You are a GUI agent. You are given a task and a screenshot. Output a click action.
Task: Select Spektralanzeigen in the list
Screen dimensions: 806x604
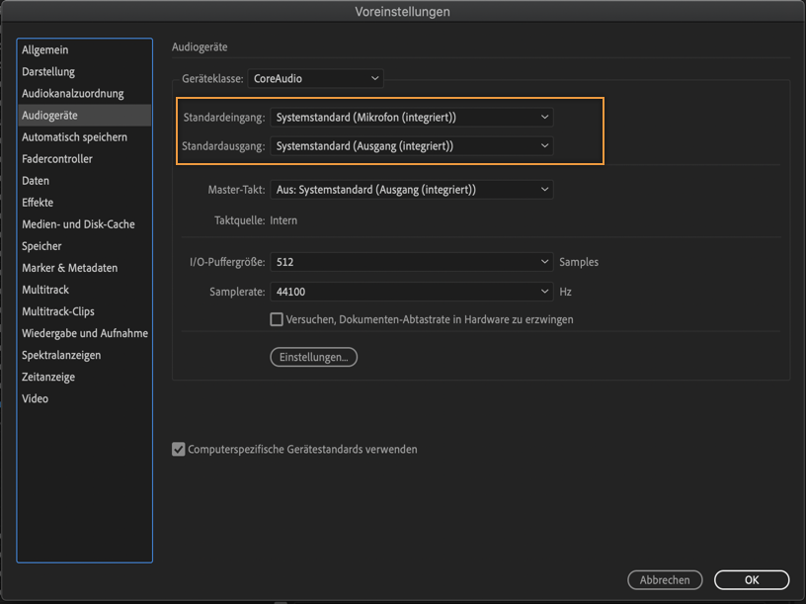point(61,355)
